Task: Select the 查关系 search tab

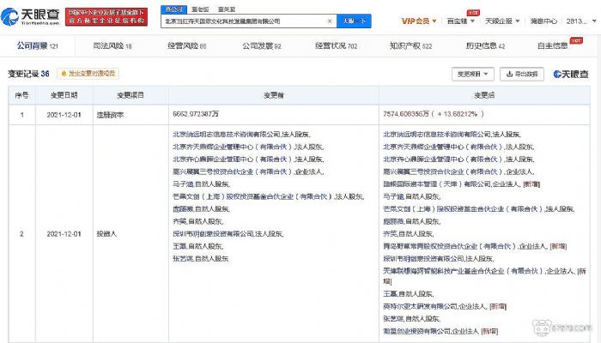Action: 227,9
